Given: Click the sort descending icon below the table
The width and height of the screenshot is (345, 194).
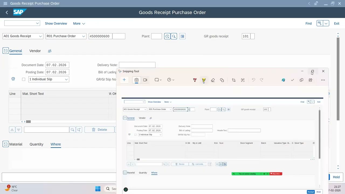Looking at the screenshot, I should point(18,130).
